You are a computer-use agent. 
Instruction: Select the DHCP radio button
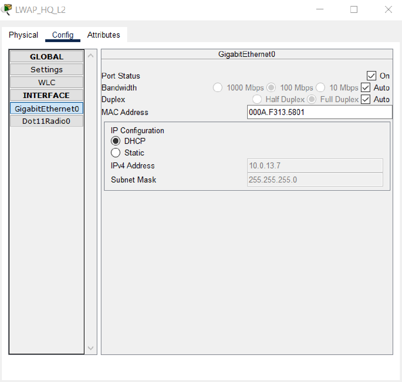tap(116, 141)
